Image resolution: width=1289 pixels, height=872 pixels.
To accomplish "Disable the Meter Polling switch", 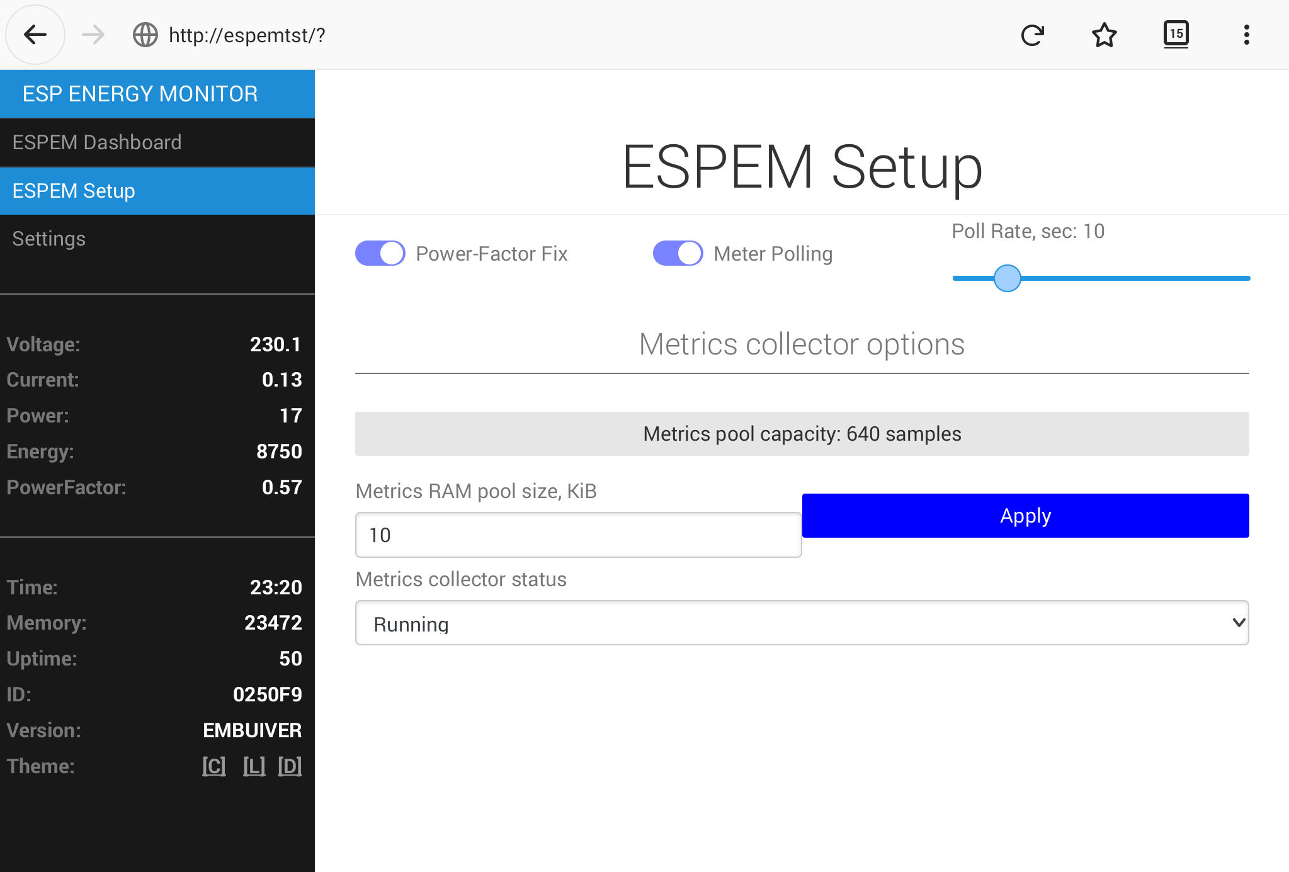I will coord(678,254).
